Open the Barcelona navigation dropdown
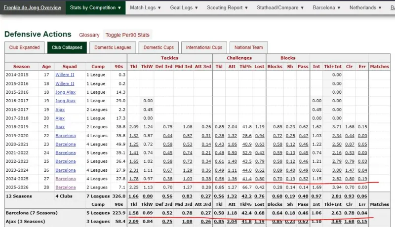 [326, 8]
